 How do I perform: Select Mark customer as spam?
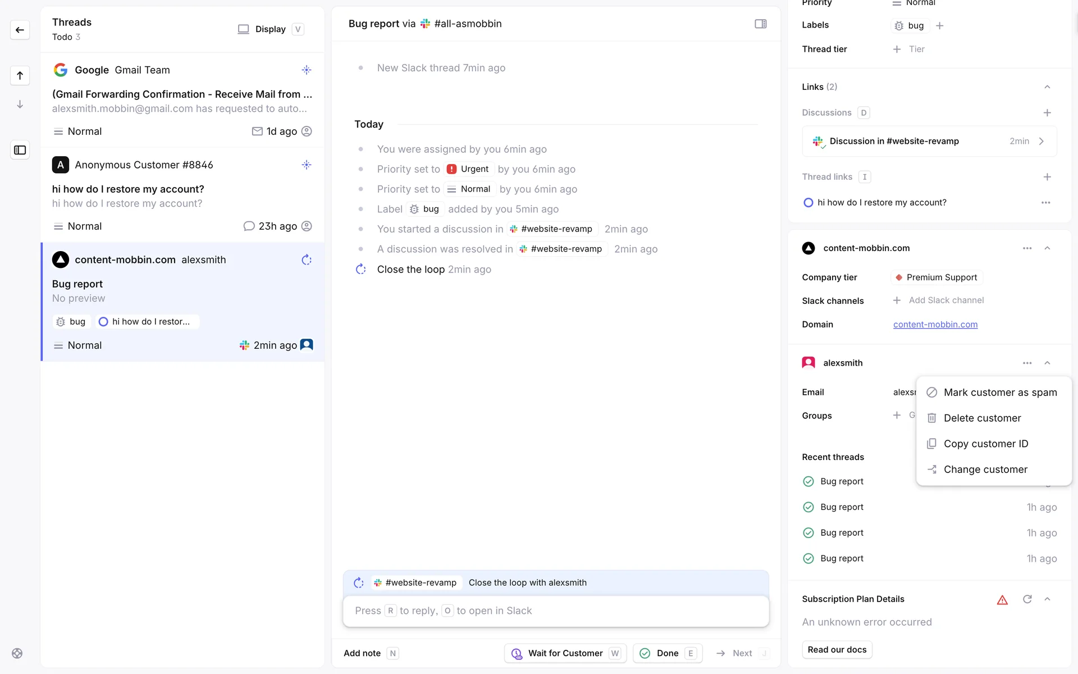tap(1000, 393)
